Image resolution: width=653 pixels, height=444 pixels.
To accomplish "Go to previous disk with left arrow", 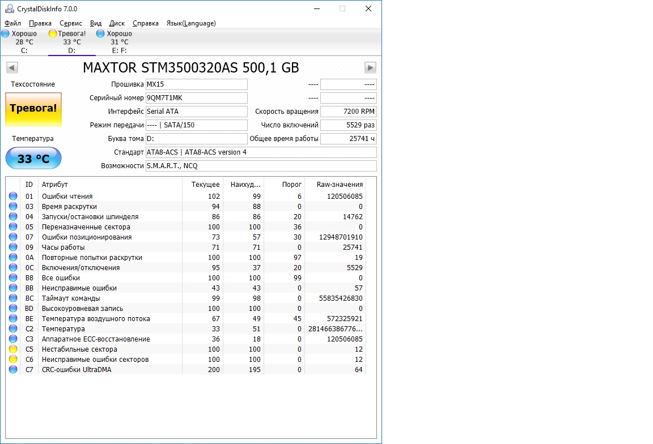I will (12, 67).
